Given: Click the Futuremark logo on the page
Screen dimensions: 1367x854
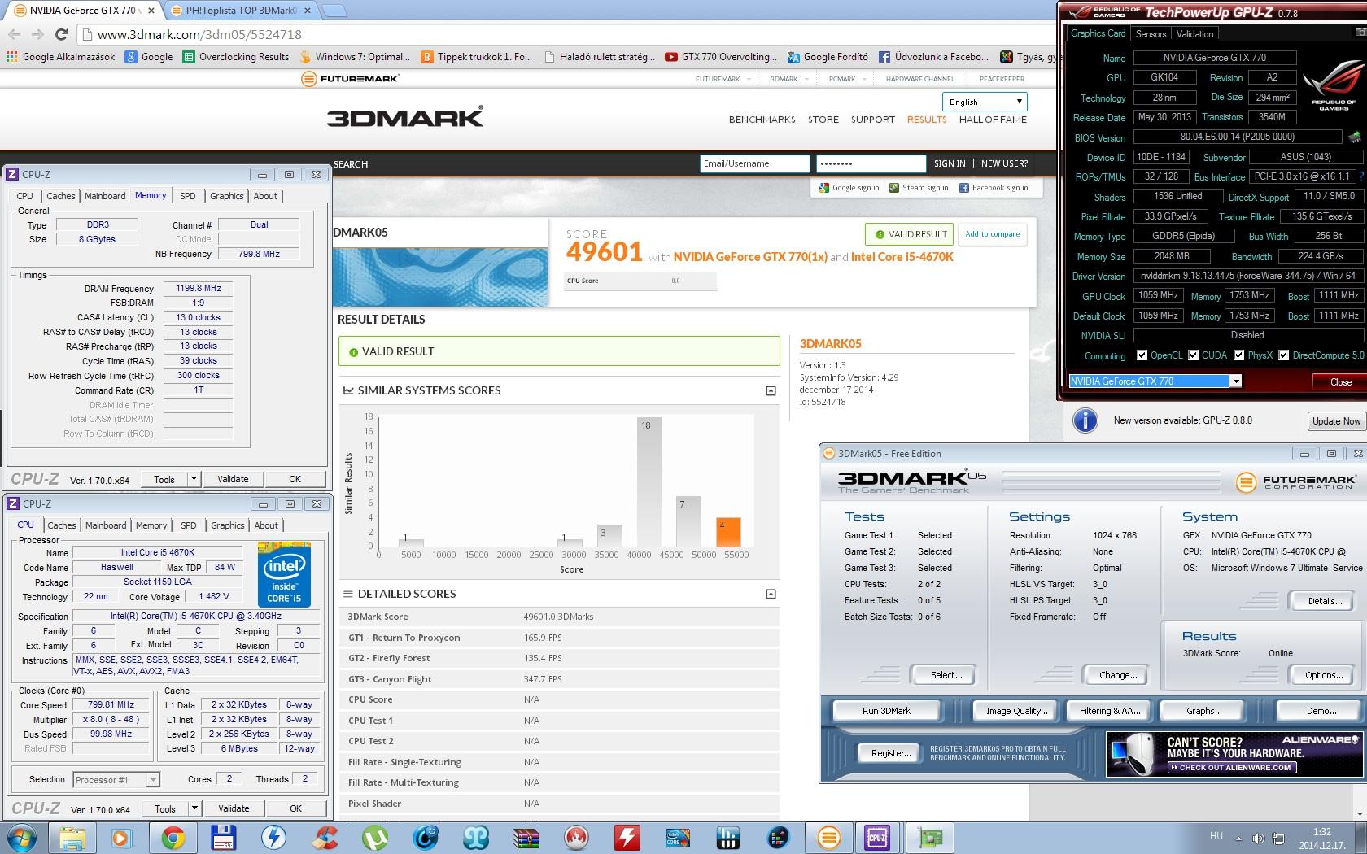Looking at the screenshot, I should (x=350, y=79).
